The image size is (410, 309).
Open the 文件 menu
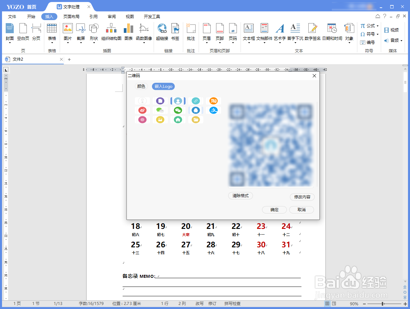pos(12,16)
